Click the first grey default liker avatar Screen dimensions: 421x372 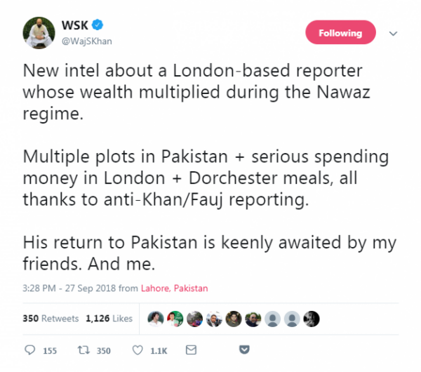click(273, 319)
